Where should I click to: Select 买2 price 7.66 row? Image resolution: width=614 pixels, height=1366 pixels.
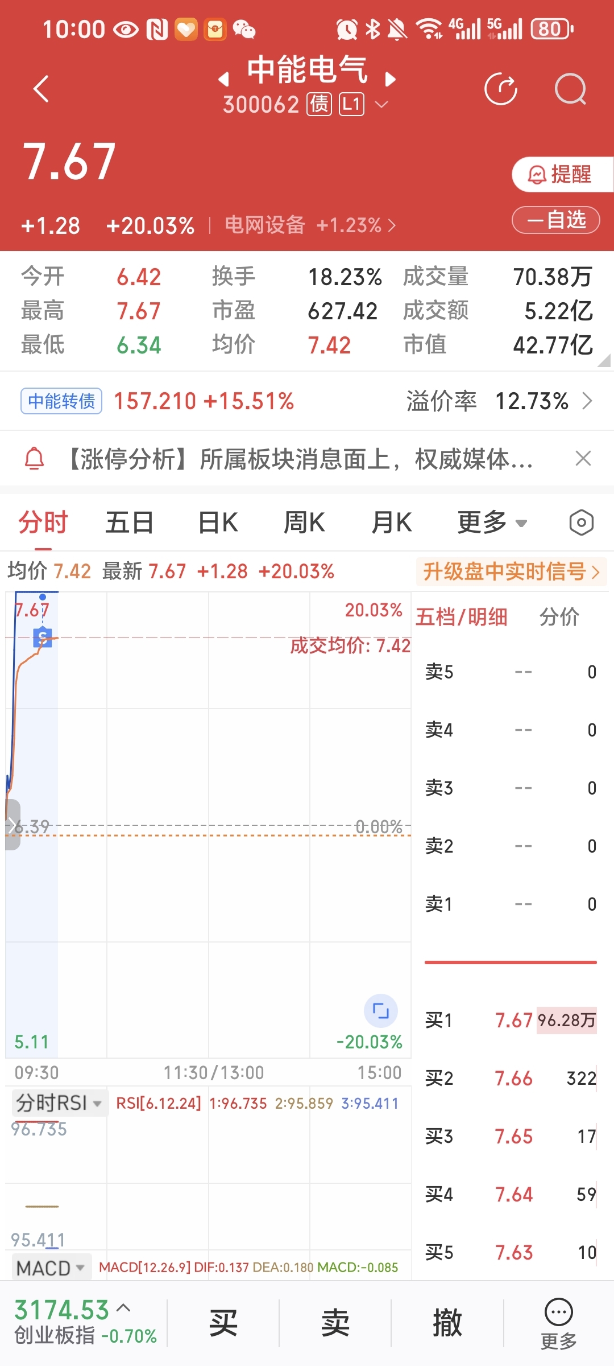point(511,1079)
